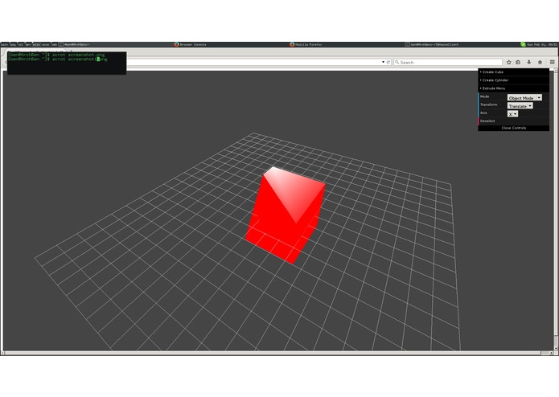The width and height of the screenshot is (559, 397).
Task: Select the 'main' workspace tag
Action: (x=4, y=44)
